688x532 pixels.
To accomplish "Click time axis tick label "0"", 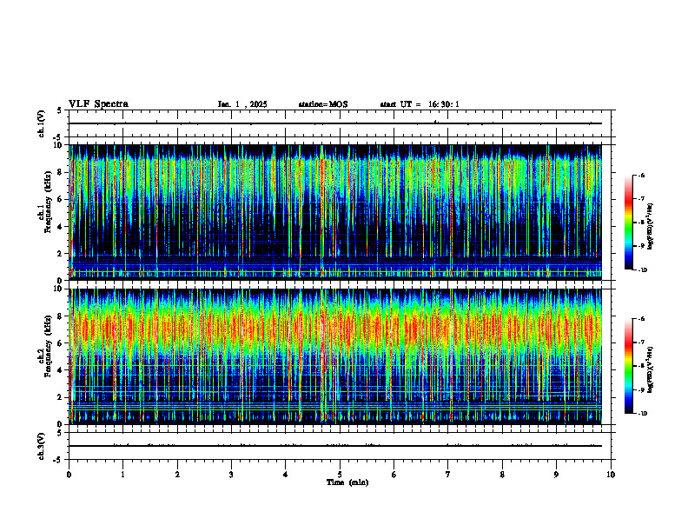I will 69,475.
